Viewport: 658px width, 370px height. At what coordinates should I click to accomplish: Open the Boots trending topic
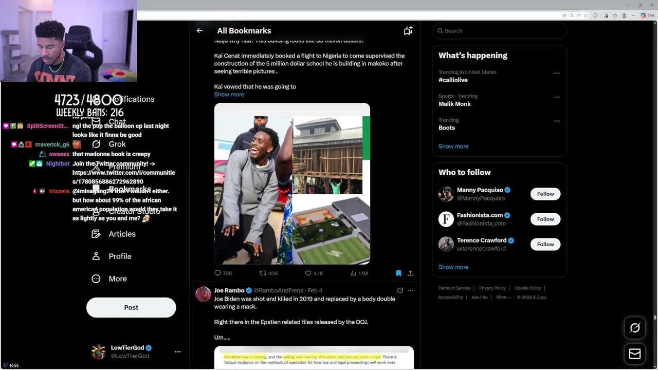click(447, 128)
